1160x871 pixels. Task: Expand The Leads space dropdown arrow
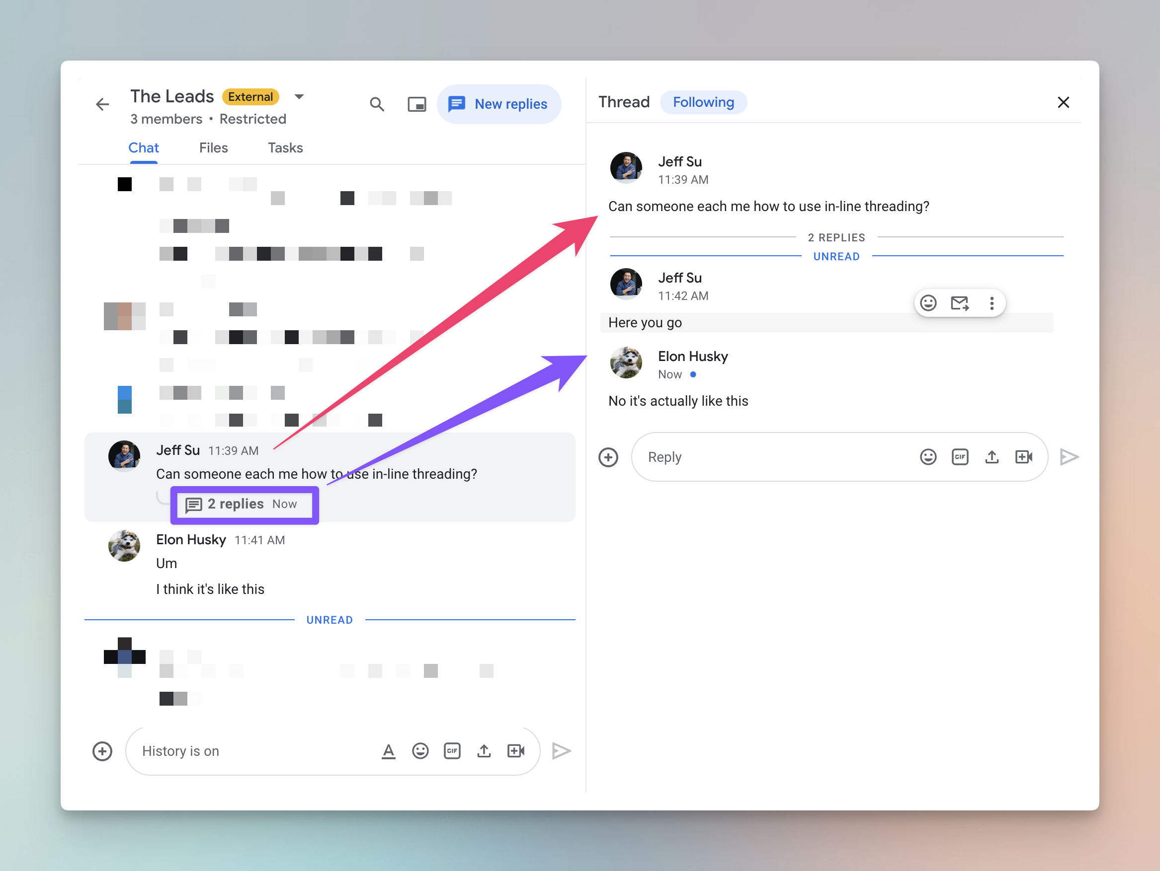tap(299, 96)
